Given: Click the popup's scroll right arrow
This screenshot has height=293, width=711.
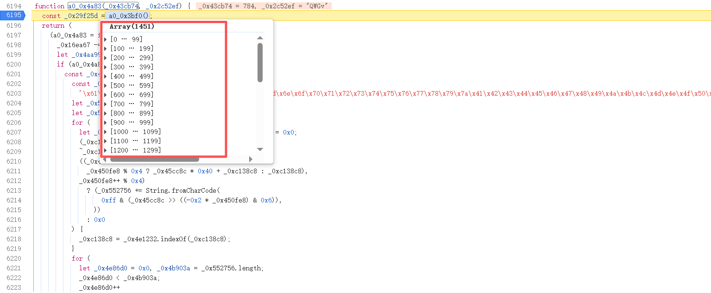Looking at the screenshot, I should point(251,159).
